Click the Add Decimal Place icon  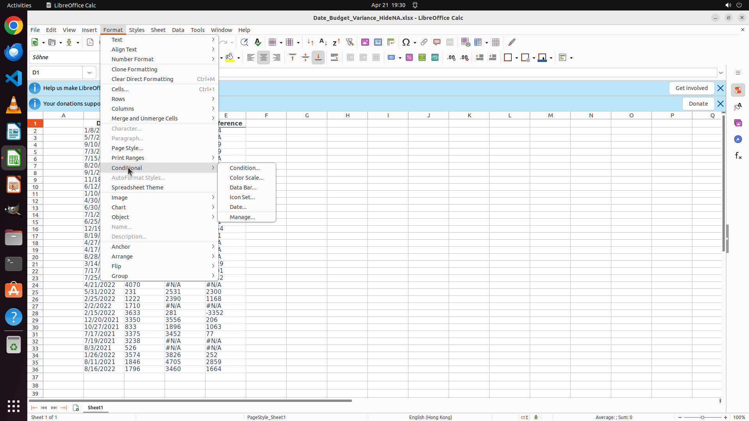tap(451, 58)
